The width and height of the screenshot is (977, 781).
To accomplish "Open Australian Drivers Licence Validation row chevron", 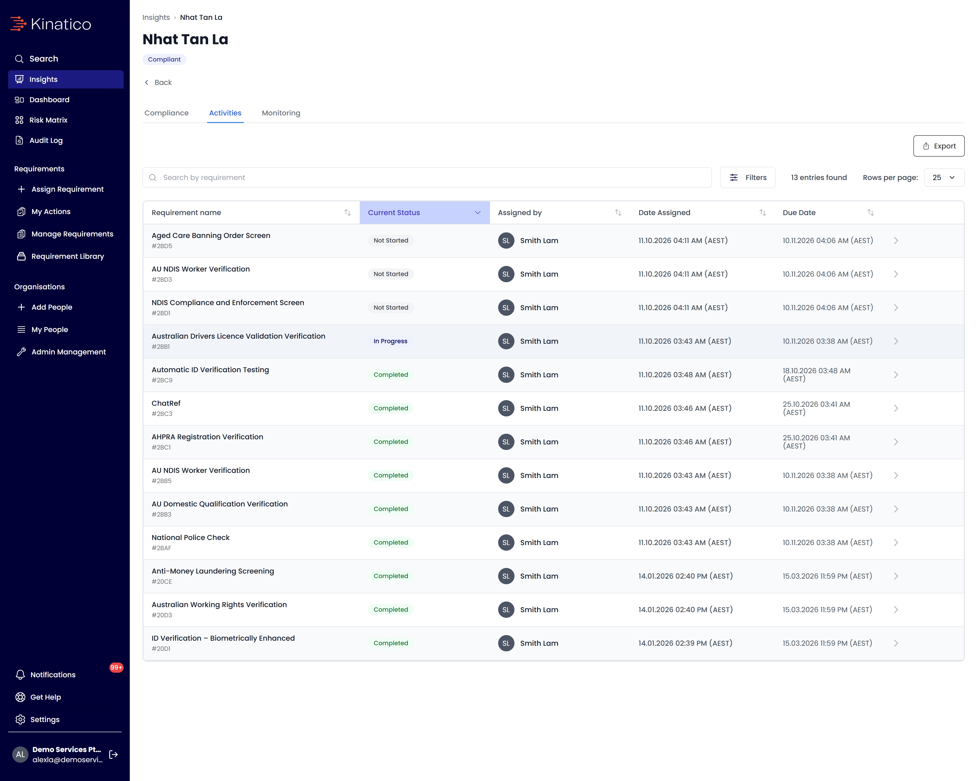I will [896, 341].
